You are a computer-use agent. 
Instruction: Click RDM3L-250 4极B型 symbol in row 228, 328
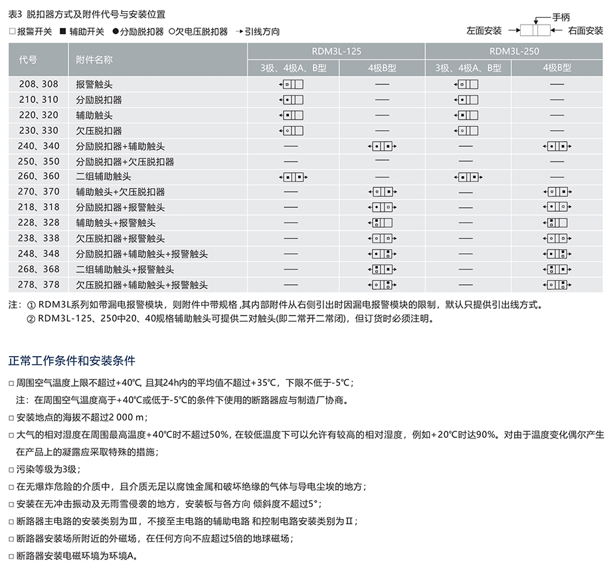[557, 223]
